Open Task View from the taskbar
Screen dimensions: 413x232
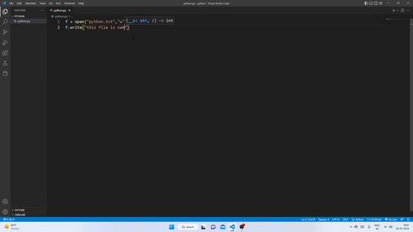(203, 227)
